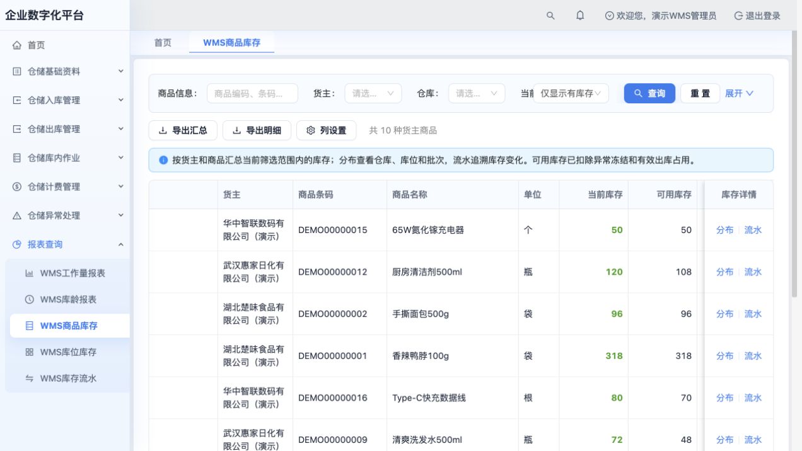Open the 仓库 warehouse dropdown

pyautogui.click(x=477, y=93)
